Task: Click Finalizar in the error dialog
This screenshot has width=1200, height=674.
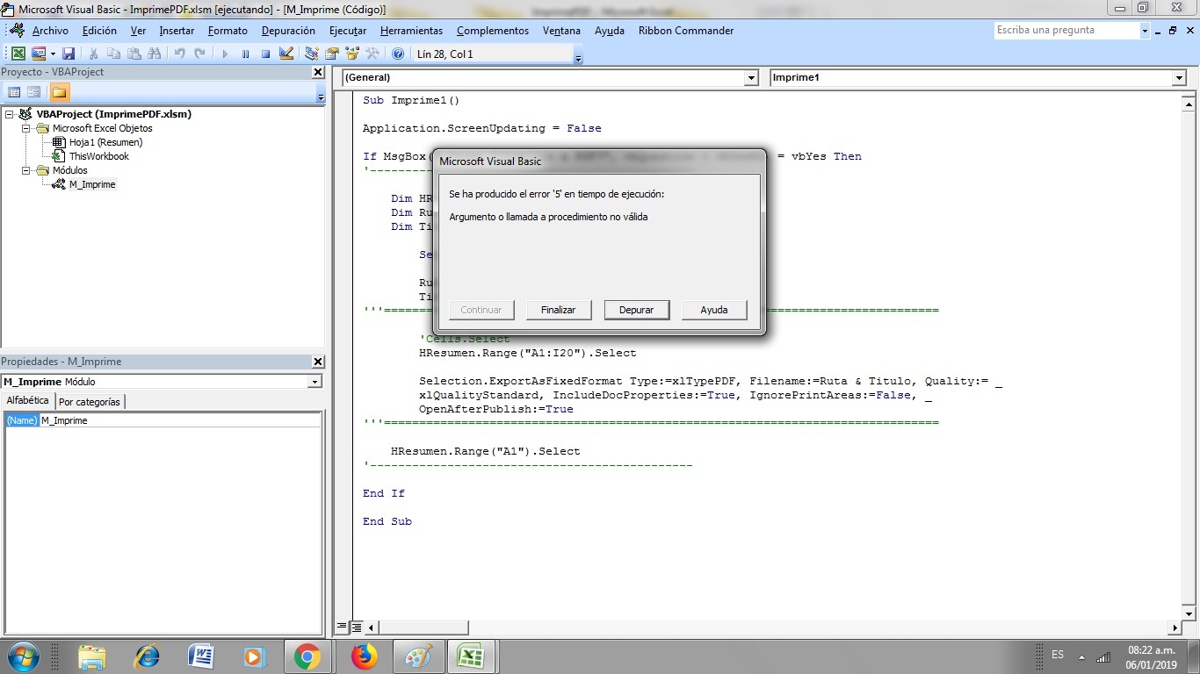Action: point(558,310)
